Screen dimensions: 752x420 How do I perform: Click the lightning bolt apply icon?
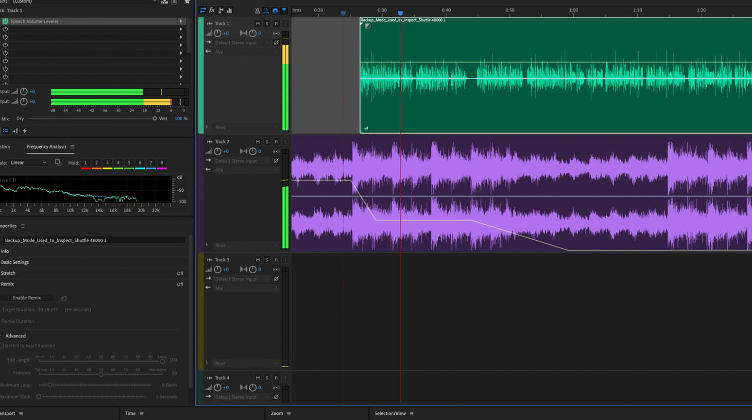[x=25, y=131]
